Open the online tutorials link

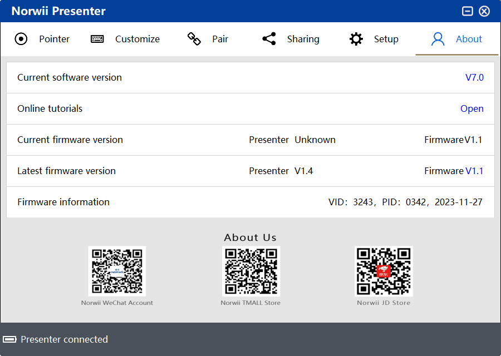pos(472,108)
